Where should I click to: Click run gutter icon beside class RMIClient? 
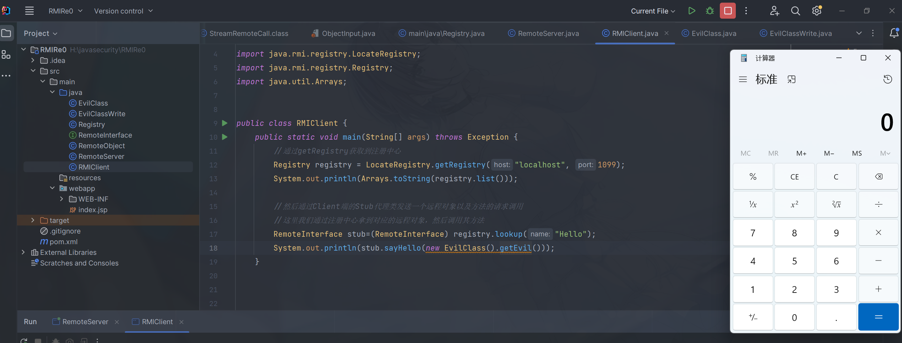pos(224,123)
